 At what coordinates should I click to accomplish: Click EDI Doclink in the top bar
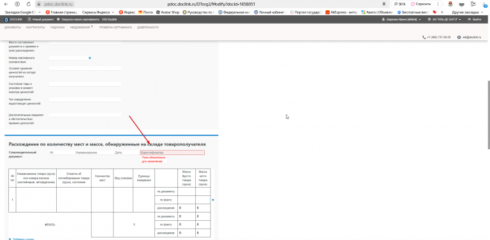coord(109,19)
